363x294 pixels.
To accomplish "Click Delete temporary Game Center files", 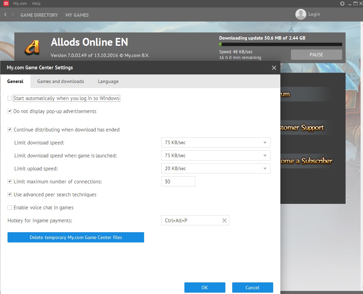I will [76, 237].
